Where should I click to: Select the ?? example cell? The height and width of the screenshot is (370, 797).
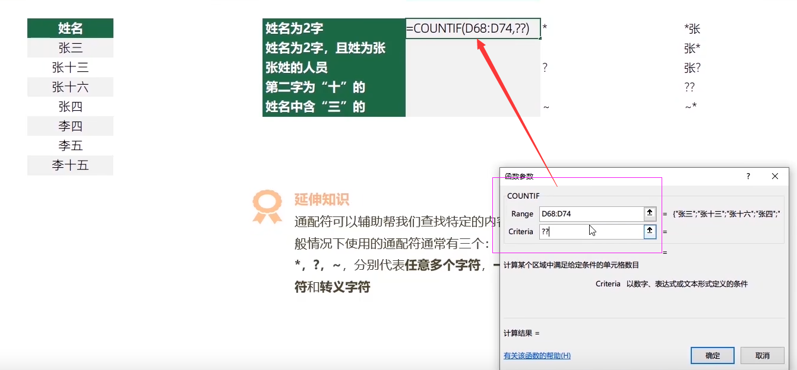tap(689, 87)
